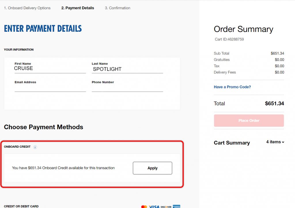Select the Cart ID text
Screen dimensions: 295x208
click(229, 39)
